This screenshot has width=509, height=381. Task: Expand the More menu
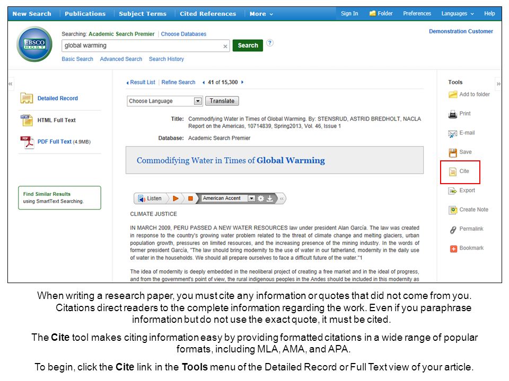pos(261,14)
